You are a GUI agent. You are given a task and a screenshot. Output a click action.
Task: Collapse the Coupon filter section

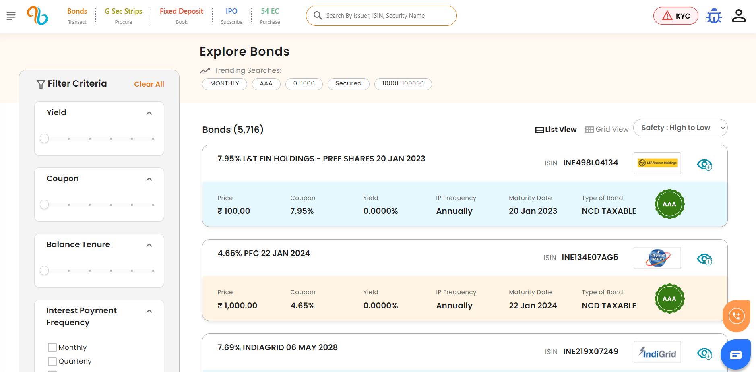149,179
